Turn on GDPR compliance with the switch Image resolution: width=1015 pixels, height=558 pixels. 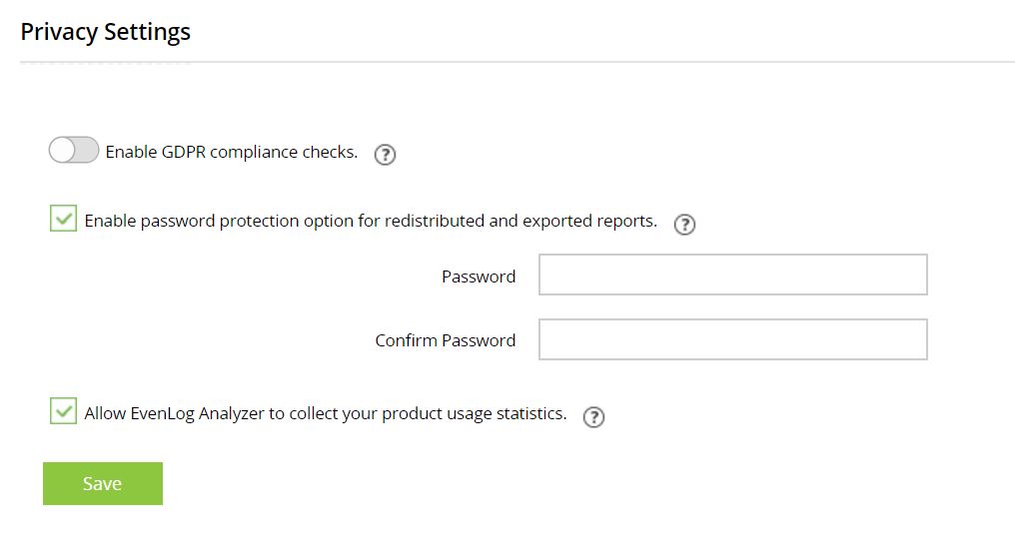[x=74, y=151]
